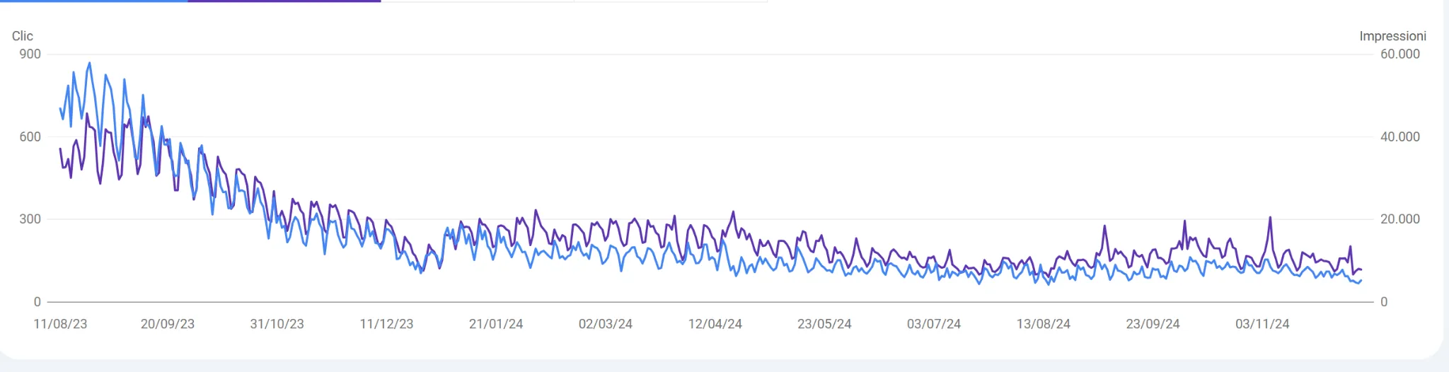Click the 02/03/24 date on the axis
Viewport: 1449px width, 372px height.
(605, 324)
